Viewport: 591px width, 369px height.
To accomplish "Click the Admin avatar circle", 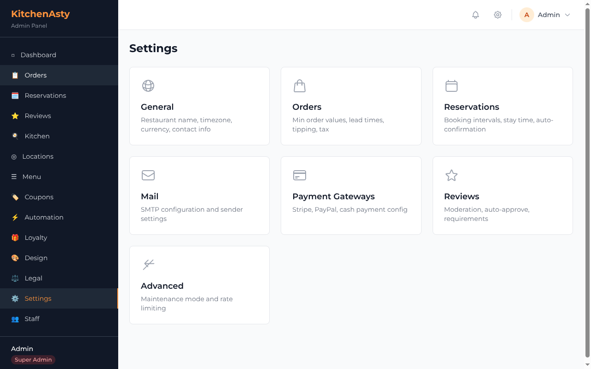I will (x=526, y=15).
